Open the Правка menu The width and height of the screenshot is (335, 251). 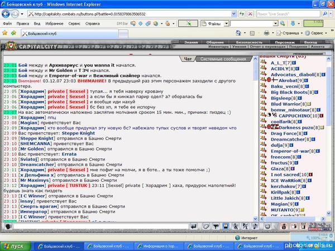pos(23,23)
